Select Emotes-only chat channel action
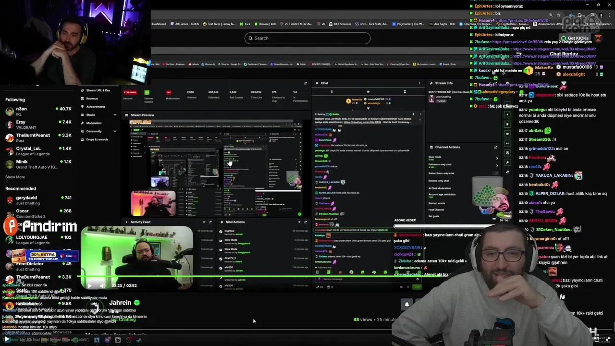Viewport: 615px width, 346px height. pyautogui.click(x=440, y=181)
